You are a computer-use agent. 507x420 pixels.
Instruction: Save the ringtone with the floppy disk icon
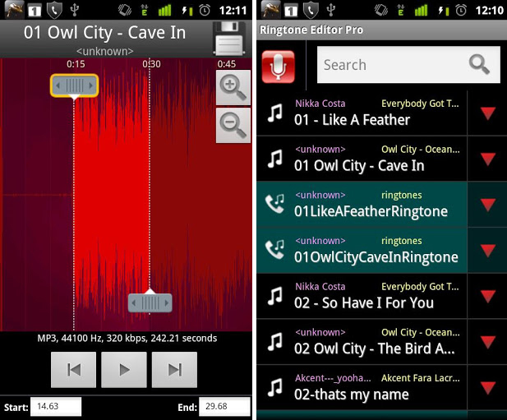[x=229, y=39]
